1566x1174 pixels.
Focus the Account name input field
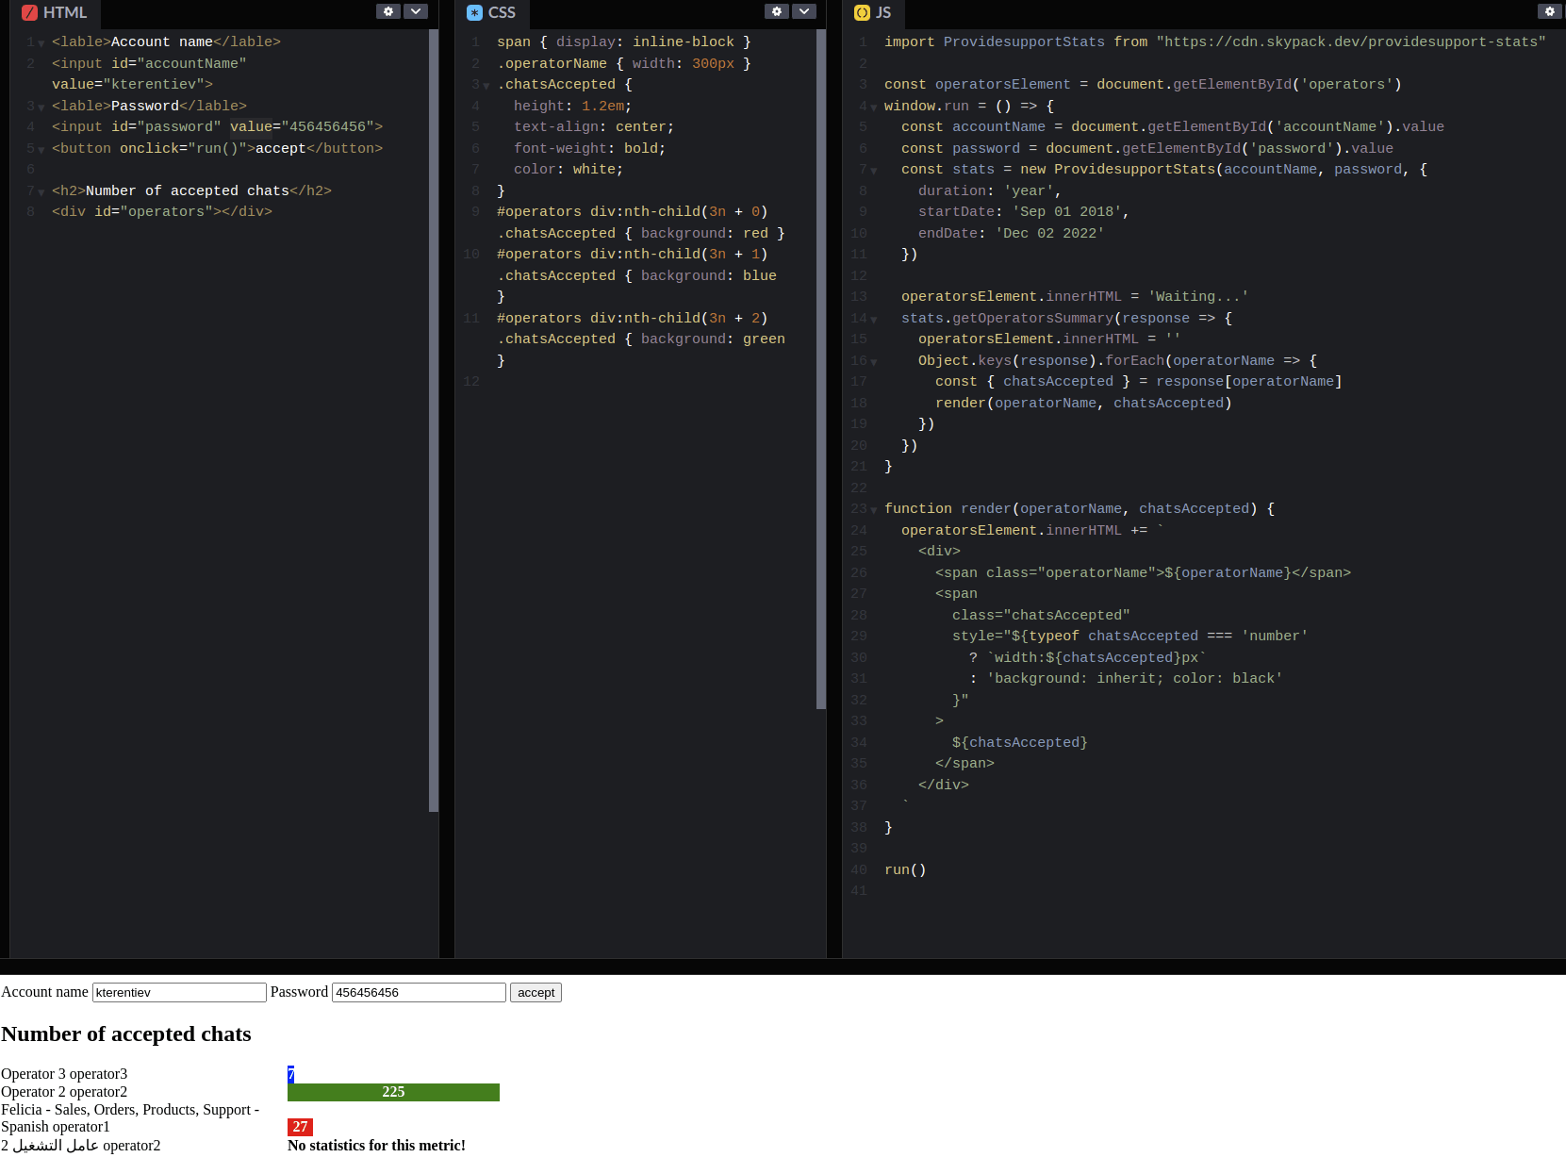pyautogui.click(x=179, y=992)
